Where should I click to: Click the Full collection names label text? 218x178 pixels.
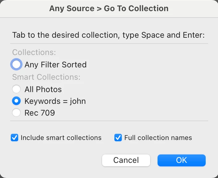158,138
